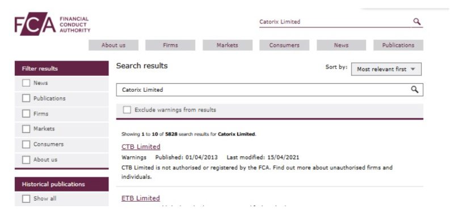The image size is (454, 213).
Task: Open the Sort by dropdown arrow
Action: point(413,69)
